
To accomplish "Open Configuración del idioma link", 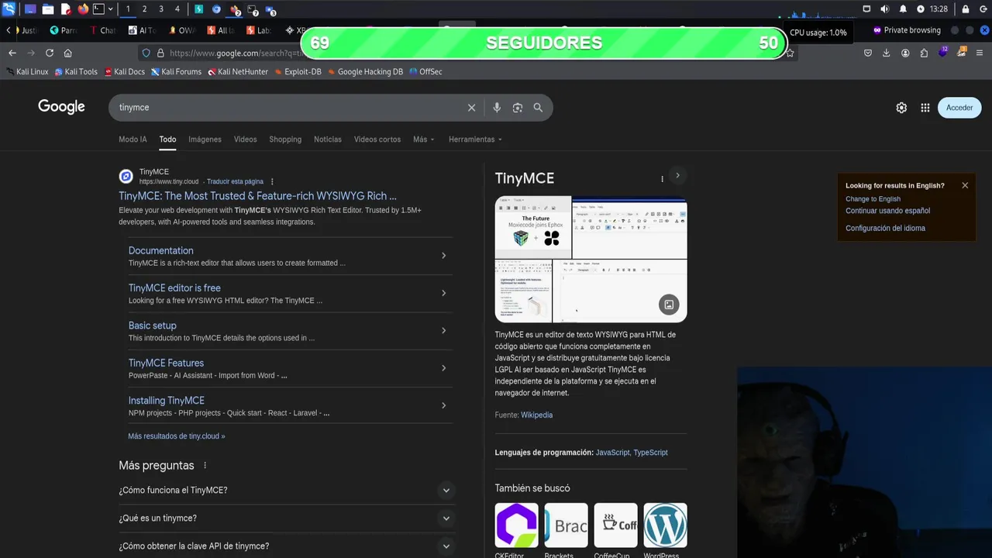I will pos(885,229).
